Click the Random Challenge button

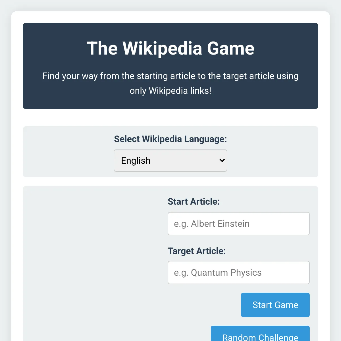[260, 334]
